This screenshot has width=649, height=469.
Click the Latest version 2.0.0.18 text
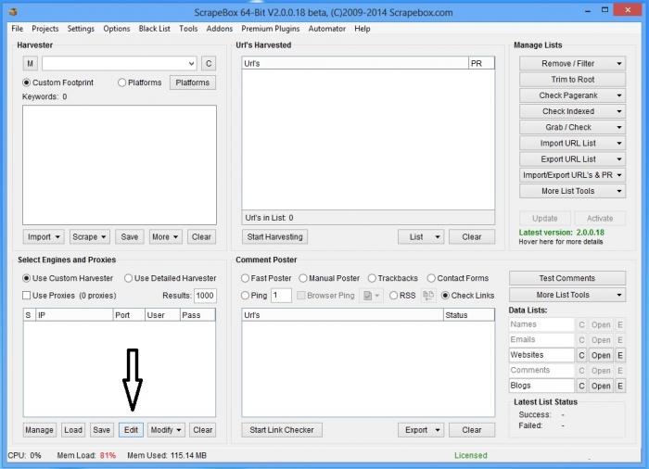tap(562, 233)
